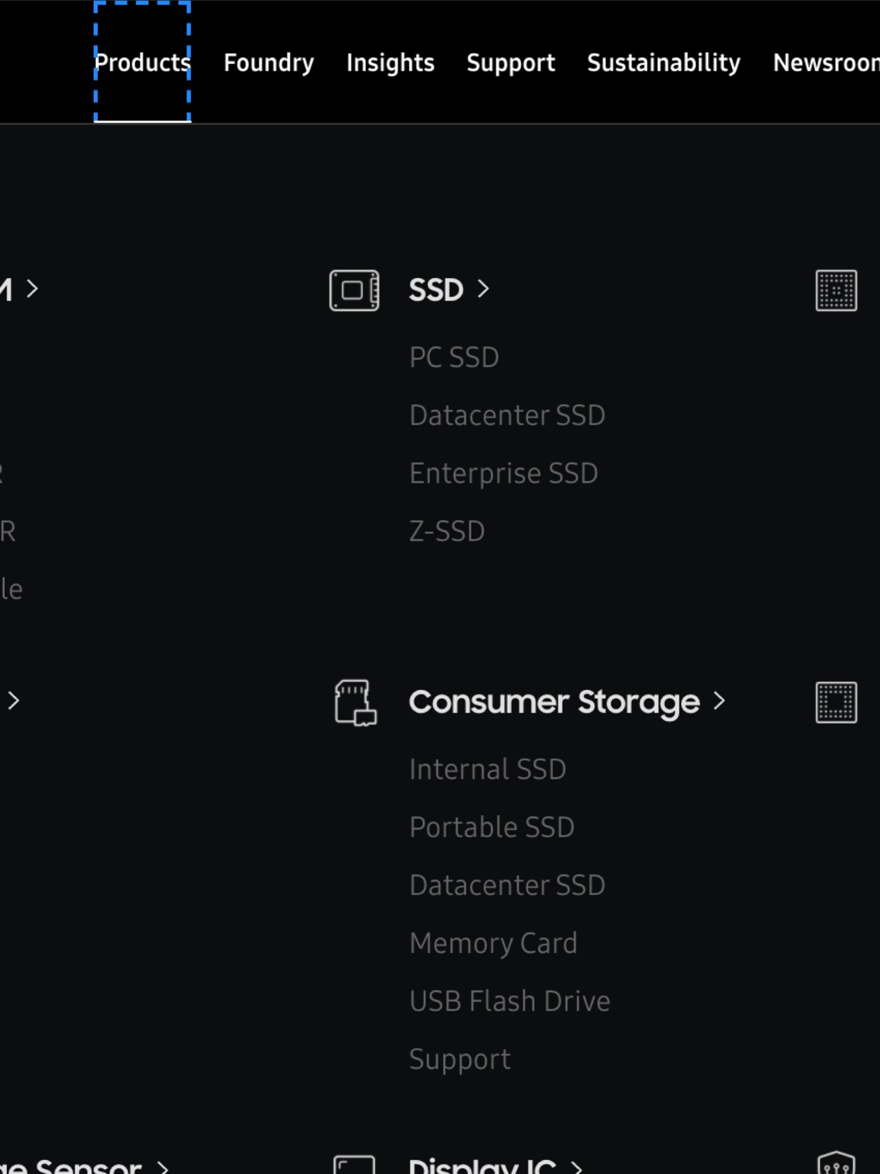Select the Insights menu item
Screen dimensions: 880x1174
tap(390, 63)
